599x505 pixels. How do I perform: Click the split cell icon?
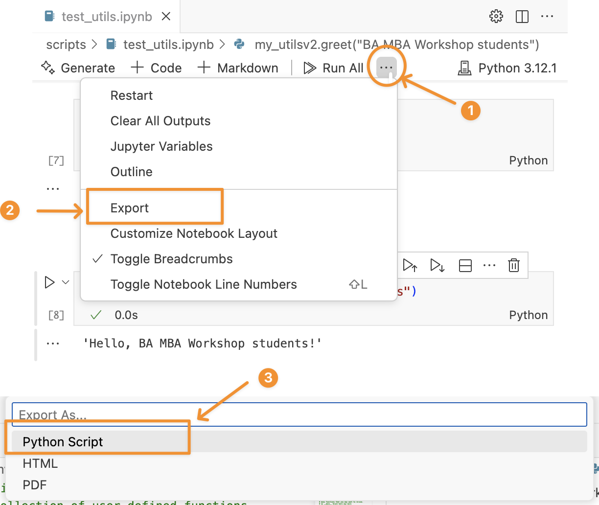(465, 266)
